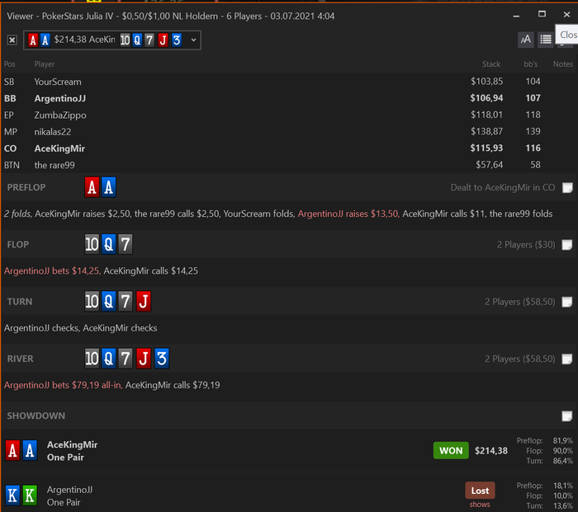Click 'ArgentinoJJ raises $13,50' text
The width and height of the screenshot is (578, 512).
[x=348, y=214]
